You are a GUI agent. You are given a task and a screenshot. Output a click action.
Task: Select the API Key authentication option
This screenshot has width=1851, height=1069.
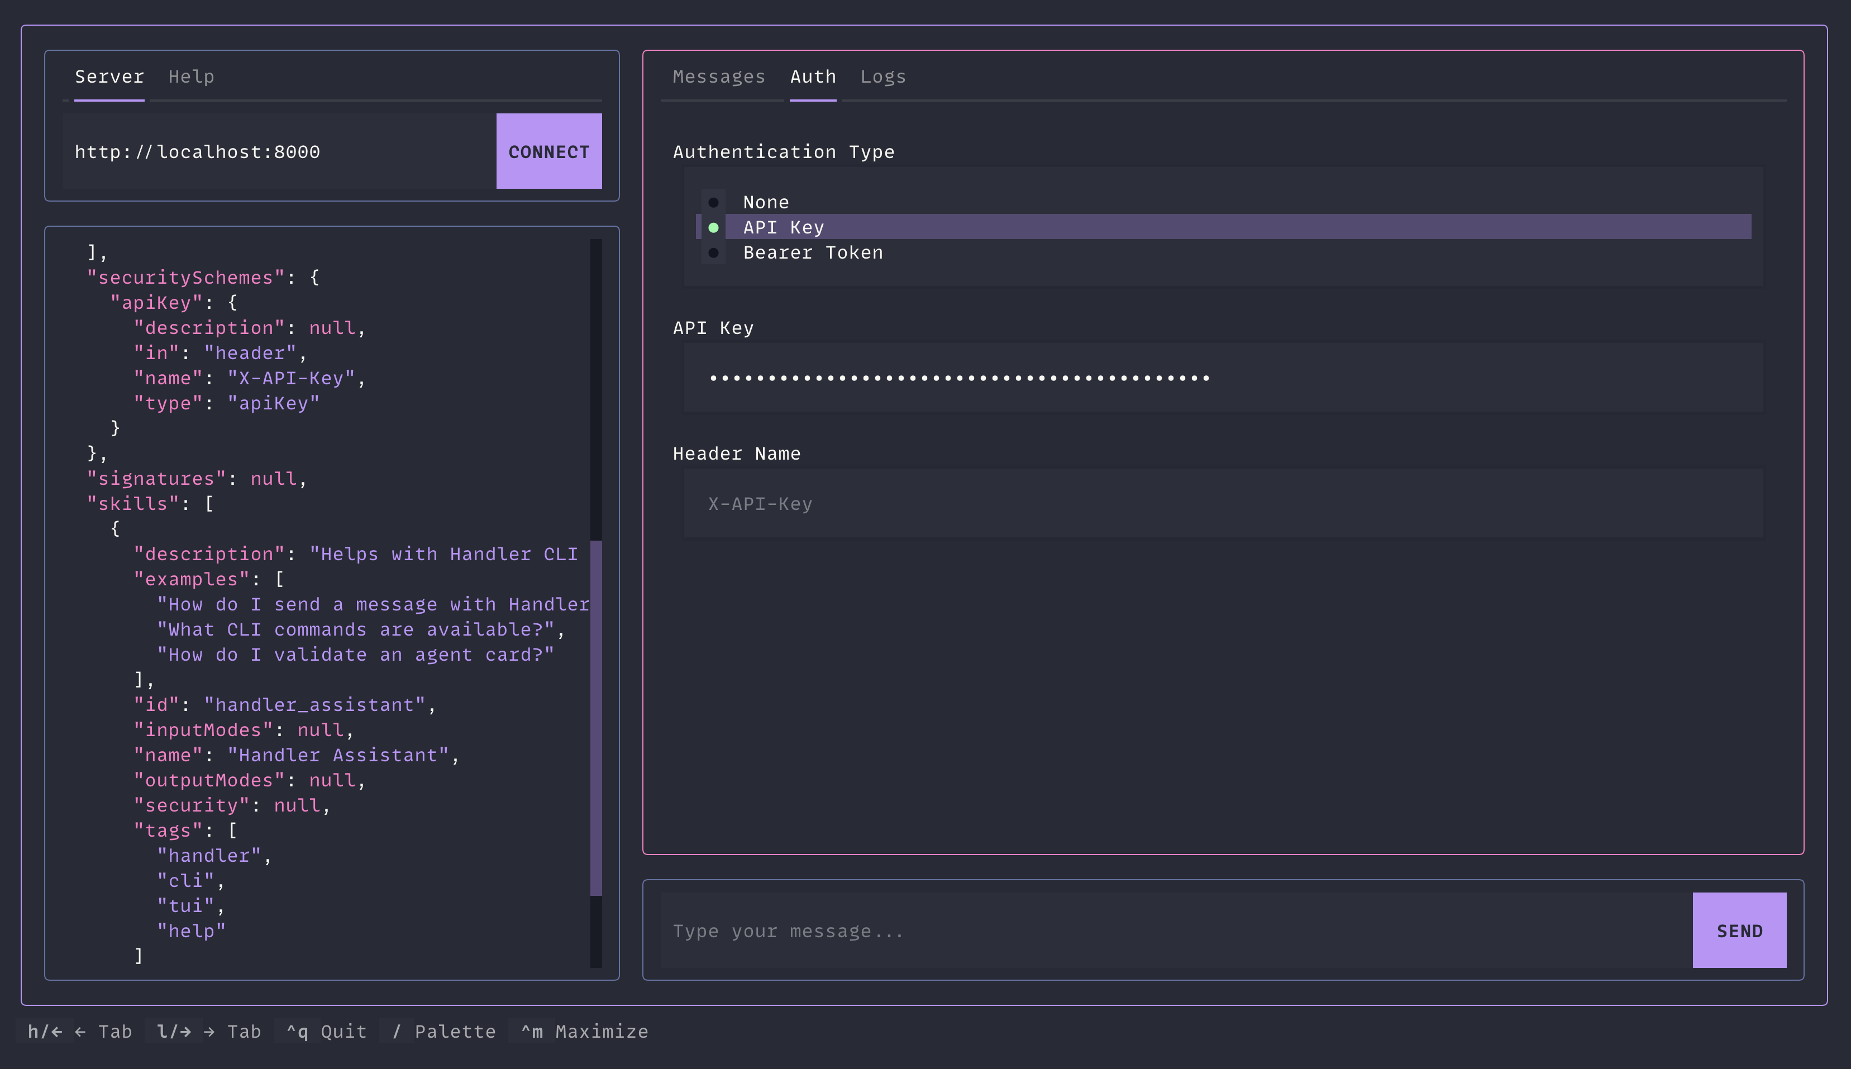783,227
